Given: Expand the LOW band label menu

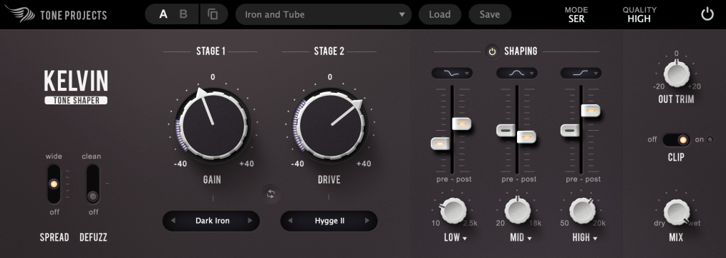Looking at the screenshot, I should 455,238.
